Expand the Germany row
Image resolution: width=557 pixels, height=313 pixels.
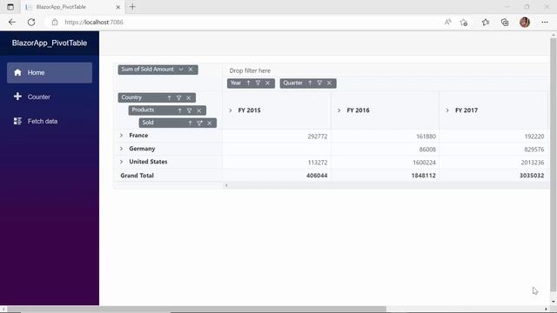122,149
